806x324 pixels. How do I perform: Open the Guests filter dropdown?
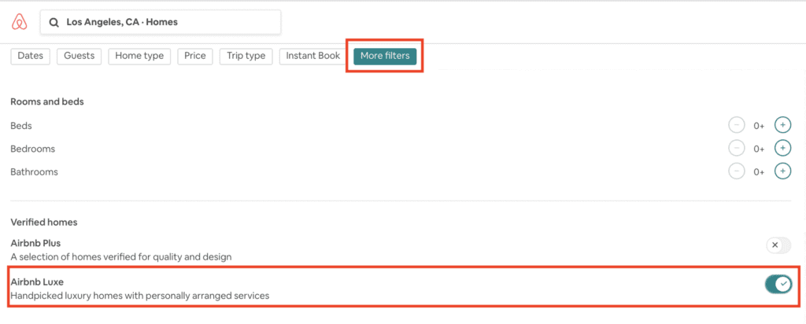pyautogui.click(x=79, y=56)
